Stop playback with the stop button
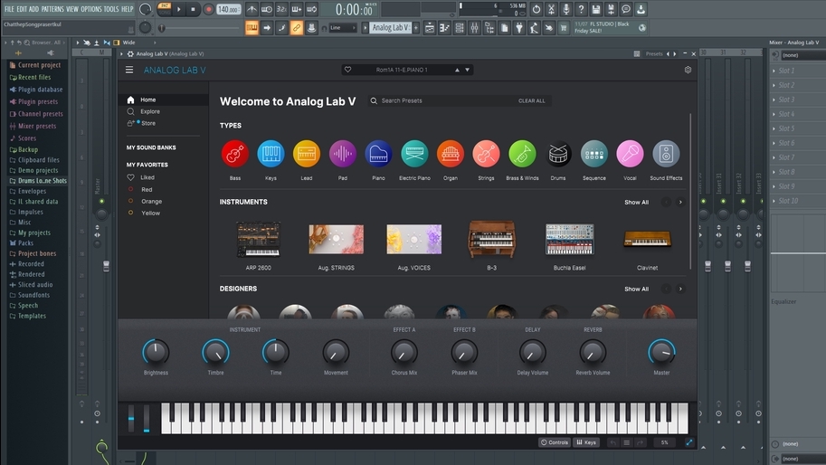The image size is (826, 465). point(194,9)
